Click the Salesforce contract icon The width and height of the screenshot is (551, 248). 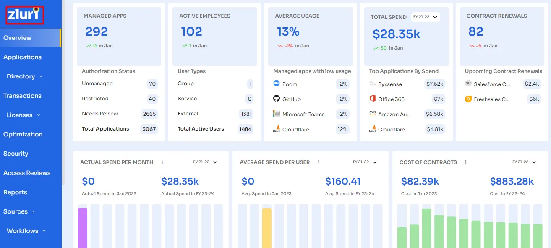(468, 84)
